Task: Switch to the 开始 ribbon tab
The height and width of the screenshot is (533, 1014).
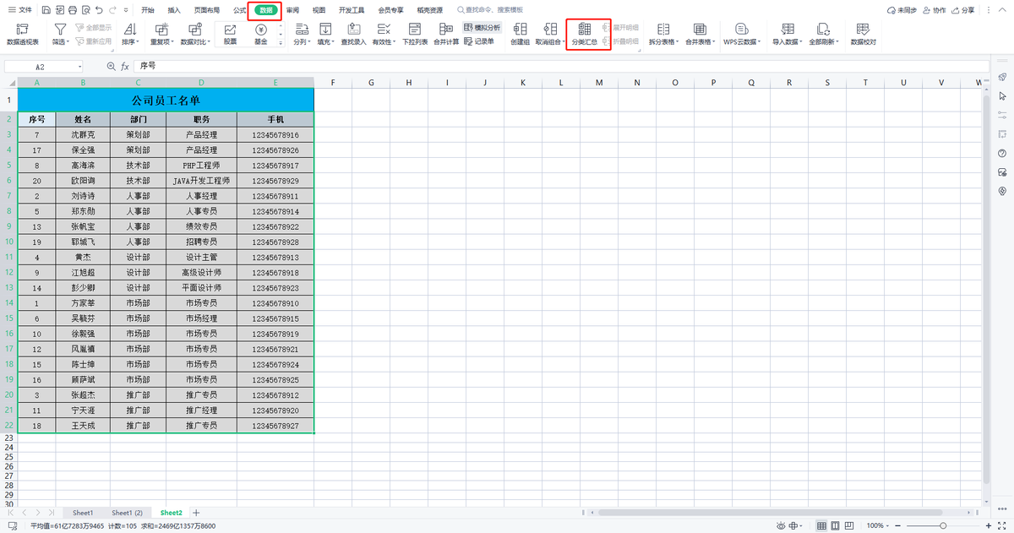Action: [148, 10]
